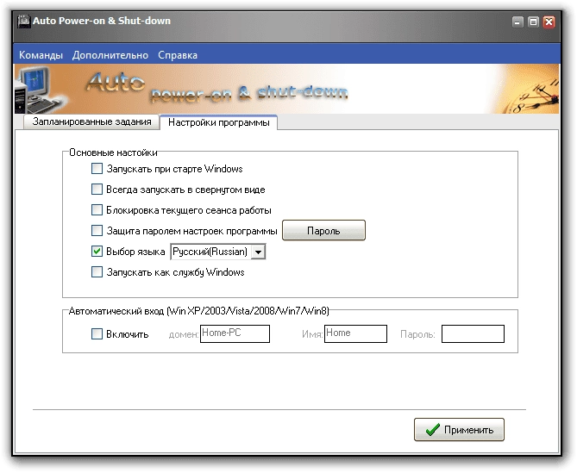This screenshot has height=473, width=577.
Task: Maximize the Auto Power-on window
Action: (533, 22)
